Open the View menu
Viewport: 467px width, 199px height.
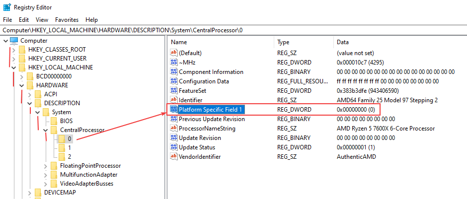pyautogui.click(x=42, y=20)
